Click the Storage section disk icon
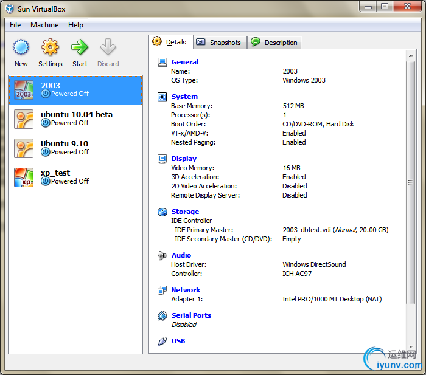 [162, 212]
